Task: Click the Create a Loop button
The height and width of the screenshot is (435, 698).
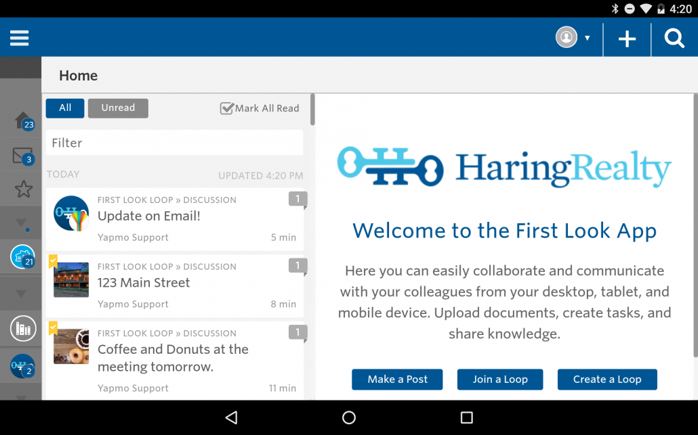Action: (607, 380)
